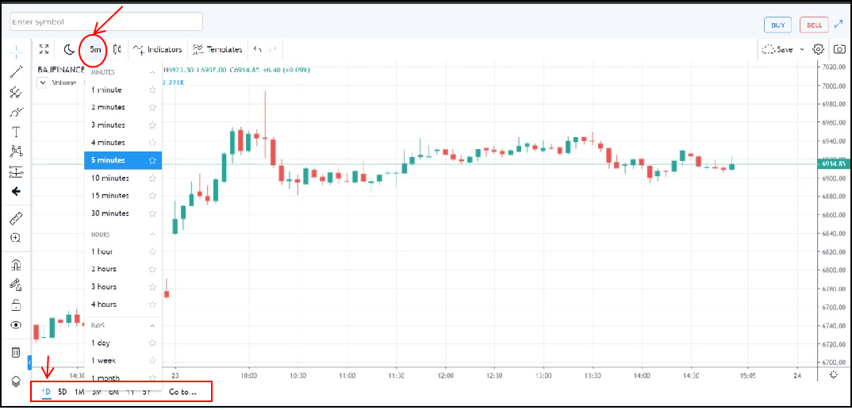Viewport: 852px width, 410px height.
Task: Favorite the 1 minute interval star
Action: (x=152, y=90)
